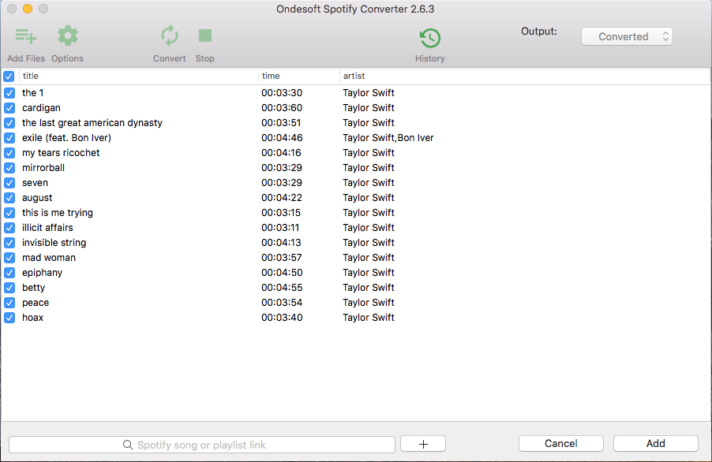Open the Options gear icon

click(68, 35)
